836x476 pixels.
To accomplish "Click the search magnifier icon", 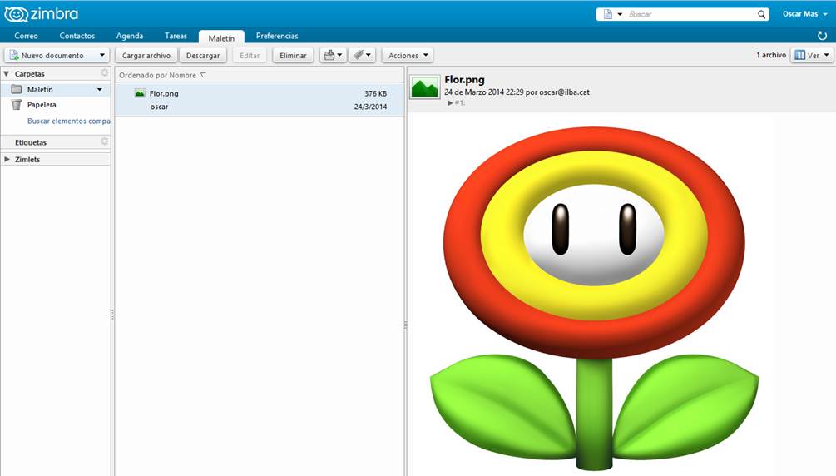I will point(761,14).
